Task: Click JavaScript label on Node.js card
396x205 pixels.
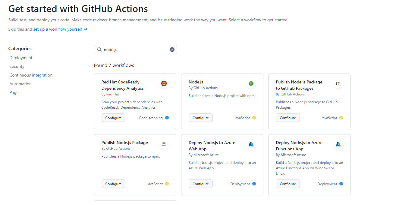Action: tap(242, 118)
